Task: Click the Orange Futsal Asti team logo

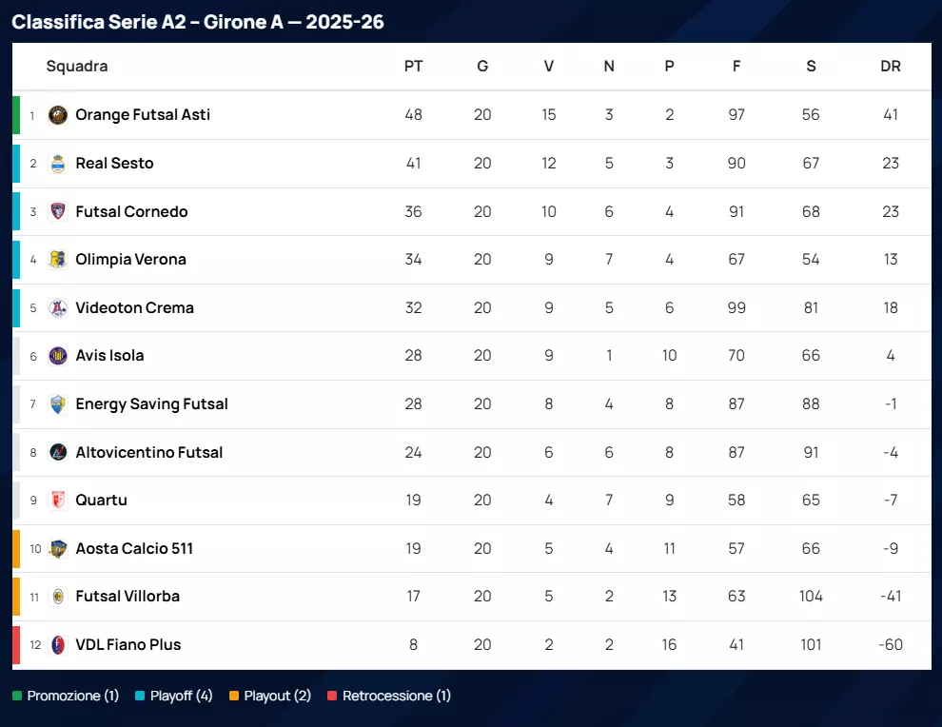Action: coord(58,115)
